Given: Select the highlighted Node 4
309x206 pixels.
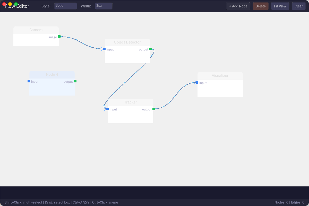Looking at the screenshot, I should click(x=52, y=74).
